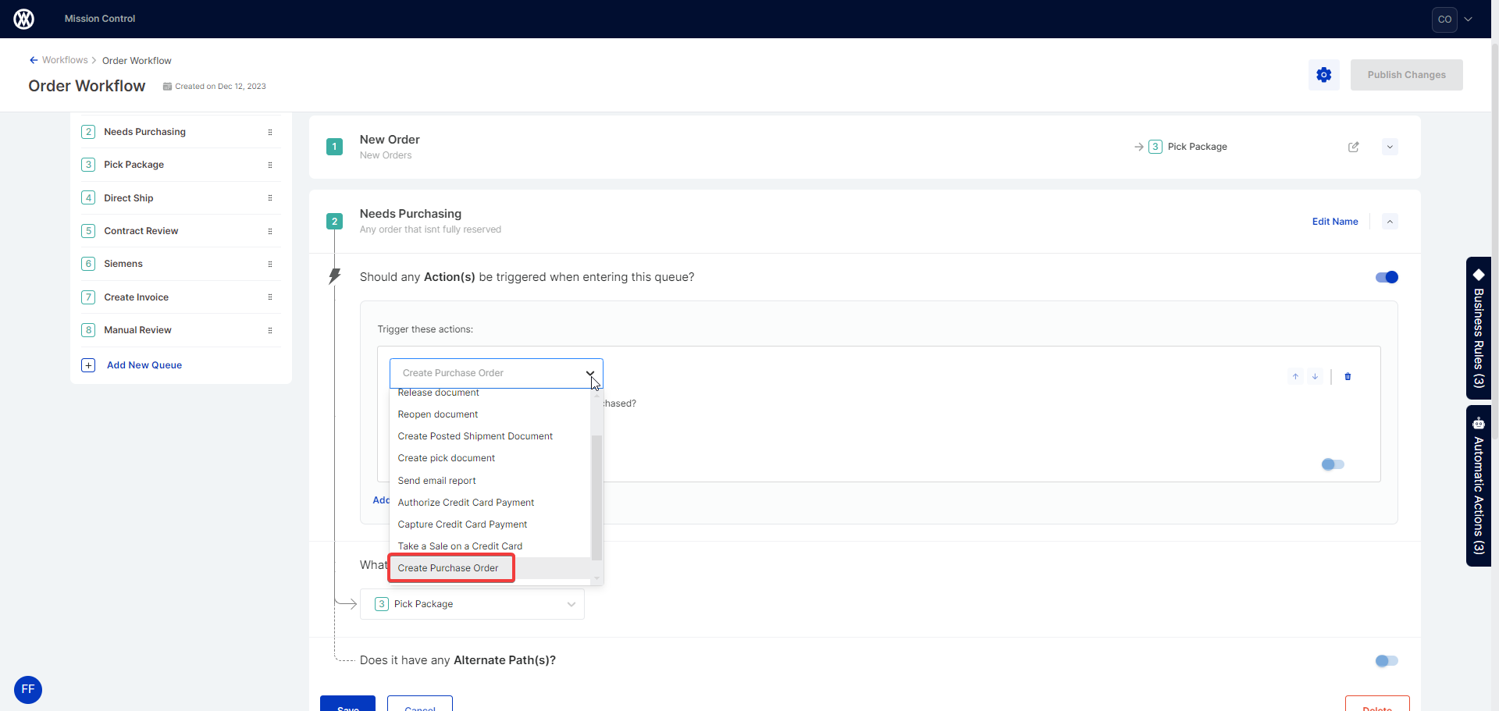Click the dropdown list scrollbar thumb
Image resolution: width=1499 pixels, height=711 pixels.
click(x=596, y=496)
